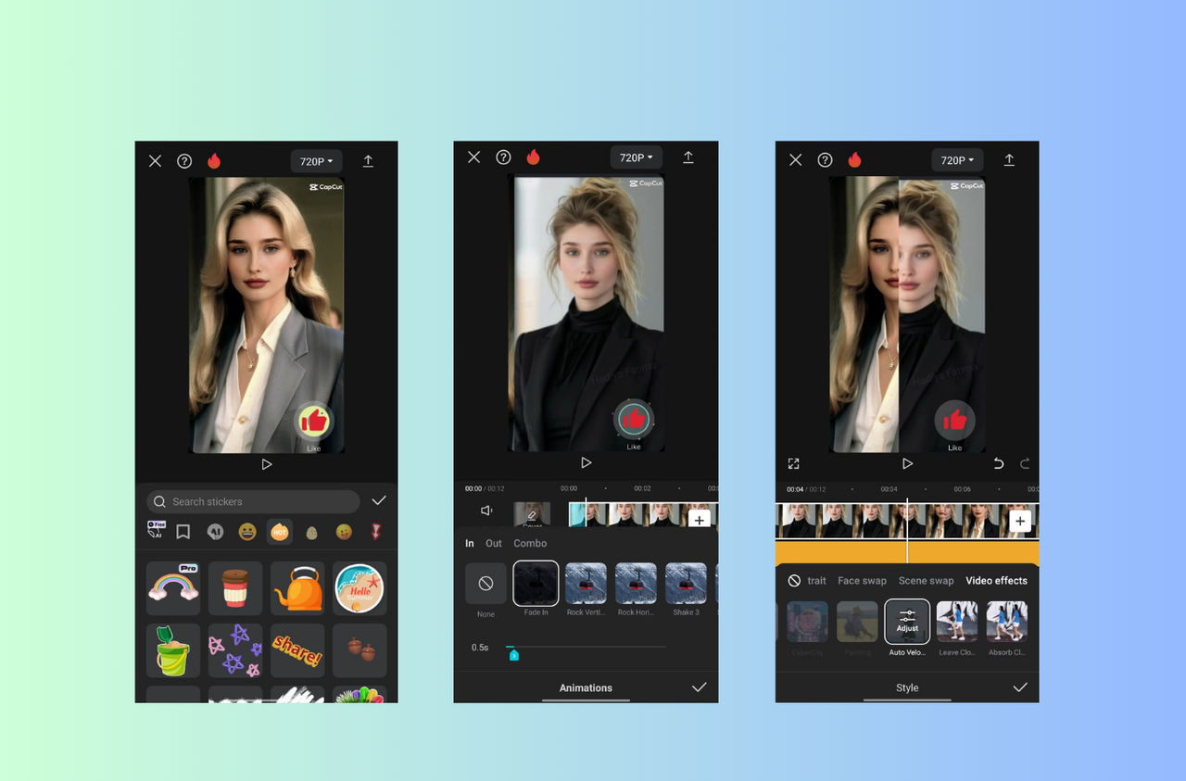Image resolution: width=1186 pixels, height=781 pixels.
Task: Open the 720P resolution dropdown
Action: [x=316, y=160]
